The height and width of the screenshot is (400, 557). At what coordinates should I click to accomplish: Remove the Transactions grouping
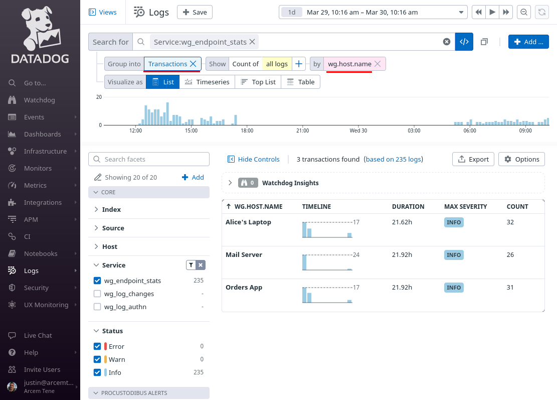point(193,64)
